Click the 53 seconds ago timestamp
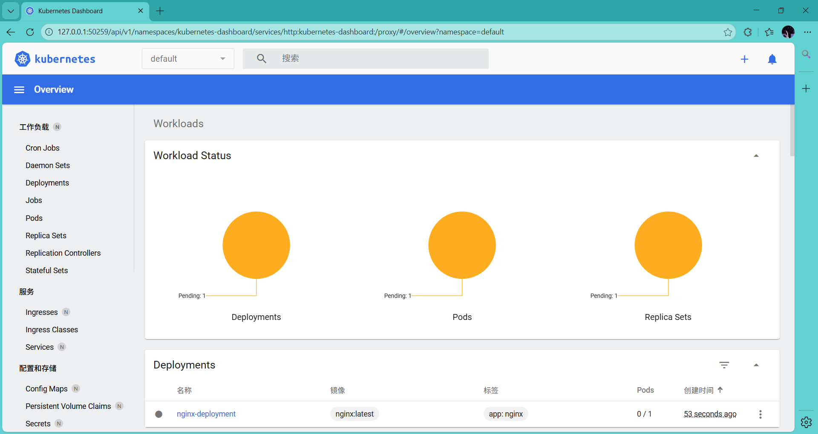Screen dimensions: 818x434 (x=710, y=414)
